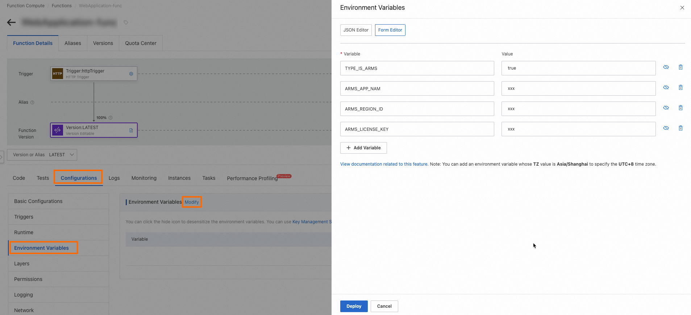The image size is (691, 315).
Task: Click the Deploy button
Action: click(x=354, y=306)
